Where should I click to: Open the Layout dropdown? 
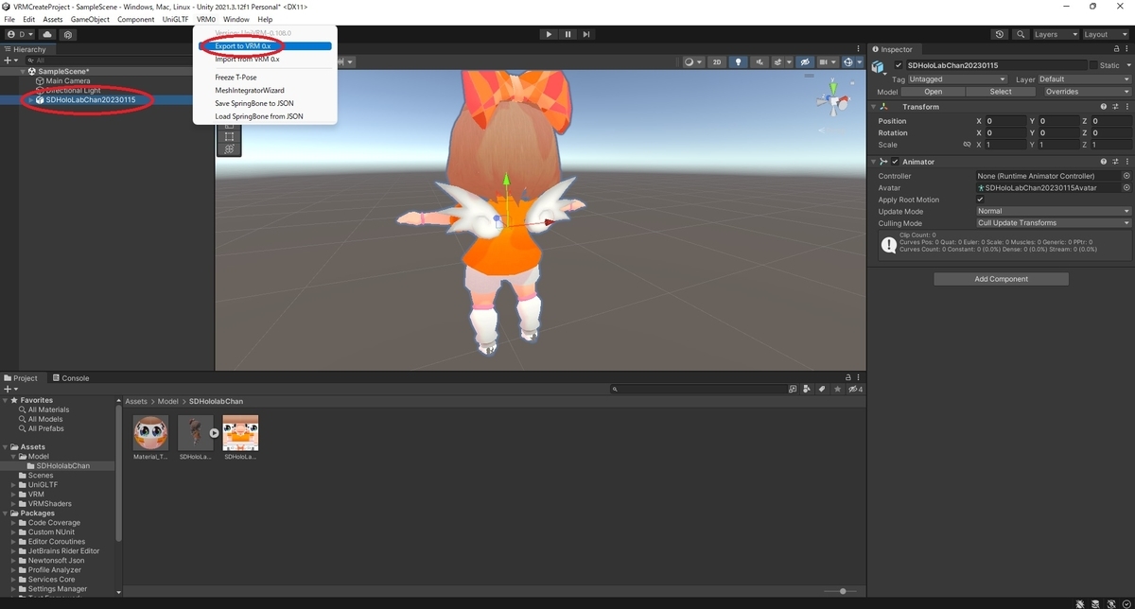click(1105, 34)
